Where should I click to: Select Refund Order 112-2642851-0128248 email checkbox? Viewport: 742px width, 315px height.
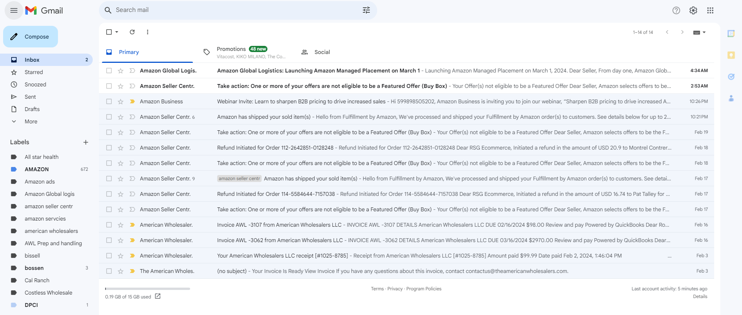coord(109,148)
